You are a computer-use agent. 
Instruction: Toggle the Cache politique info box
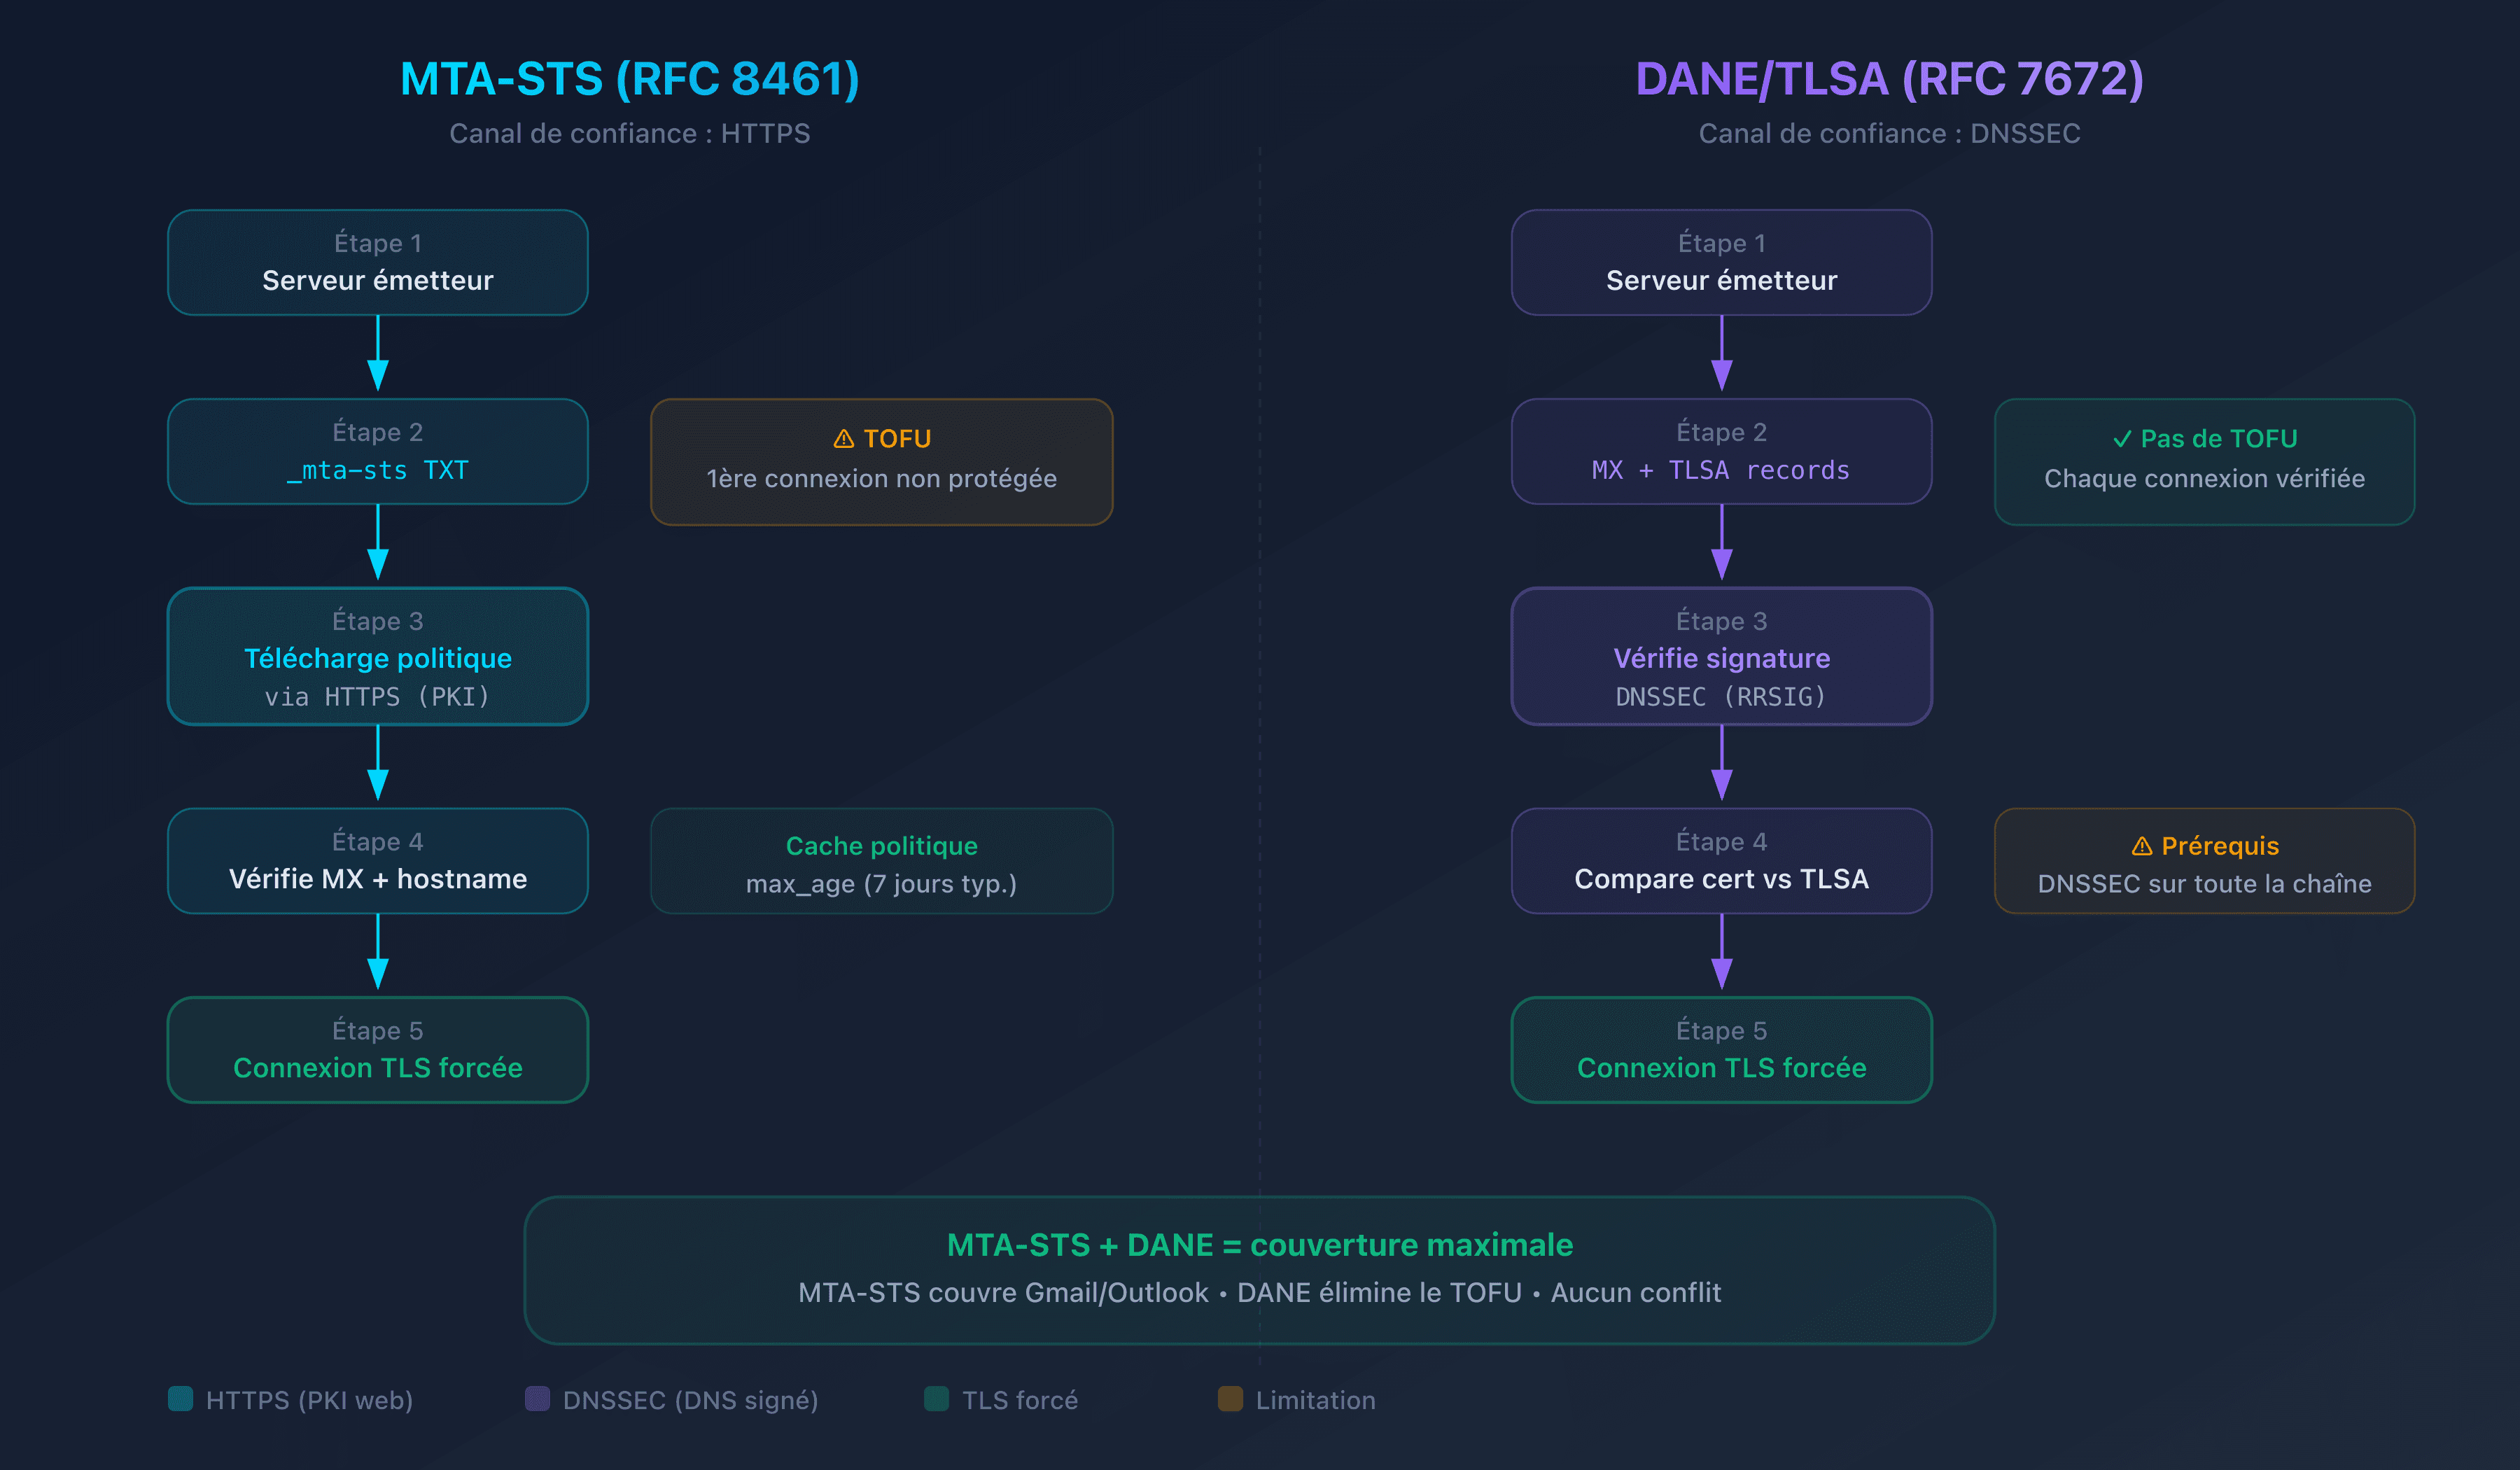coord(881,861)
